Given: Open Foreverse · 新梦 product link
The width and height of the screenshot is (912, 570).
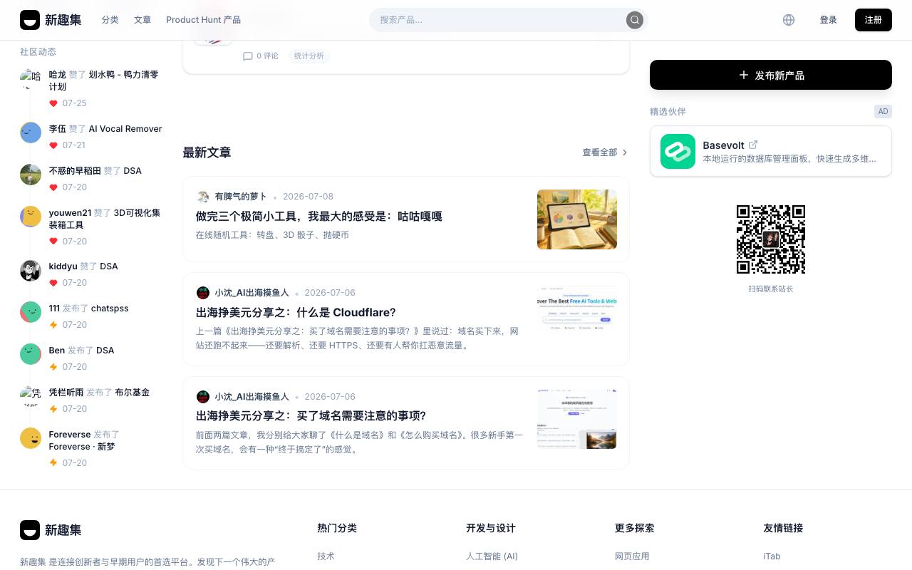Looking at the screenshot, I should point(82,447).
